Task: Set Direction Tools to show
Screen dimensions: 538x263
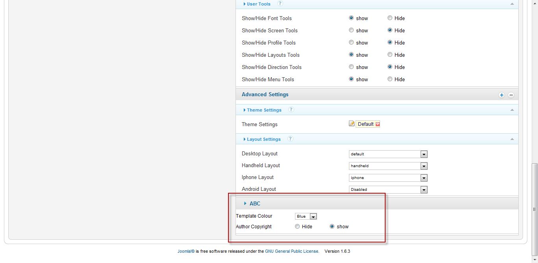Action: pos(351,67)
